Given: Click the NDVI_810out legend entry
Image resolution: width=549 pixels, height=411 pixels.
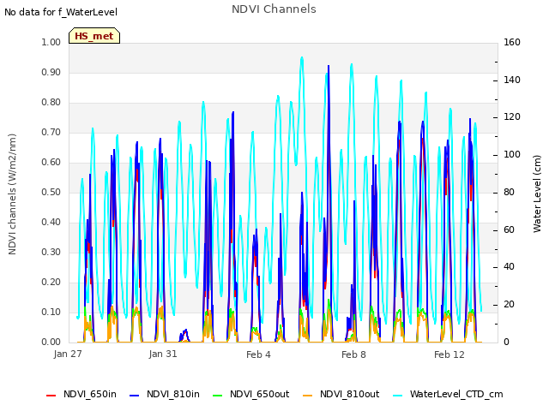Looking at the screenshot, I should pyautogui.click(x=341, y=394).
